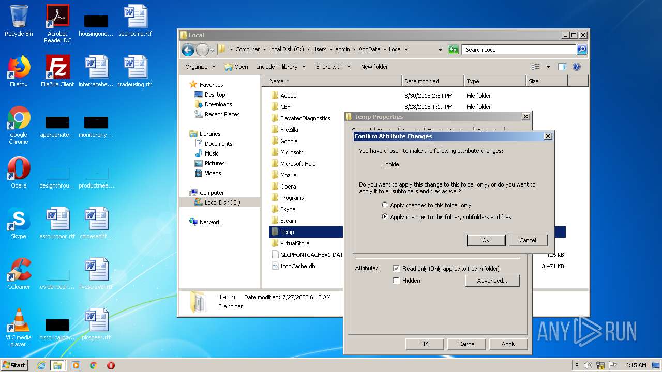
Task: Launch Skype from desktop shortcut
Action: (x=19, y=223)
